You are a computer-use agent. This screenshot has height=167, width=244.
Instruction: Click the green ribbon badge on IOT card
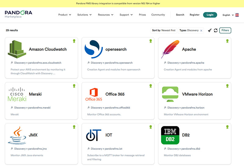(151, 127)
